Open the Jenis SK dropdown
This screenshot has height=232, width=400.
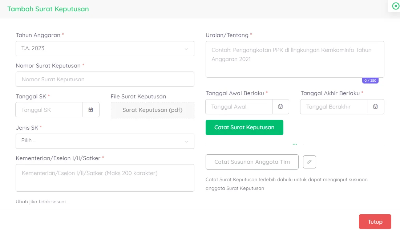pyautogui.click(x=105, y=141)
